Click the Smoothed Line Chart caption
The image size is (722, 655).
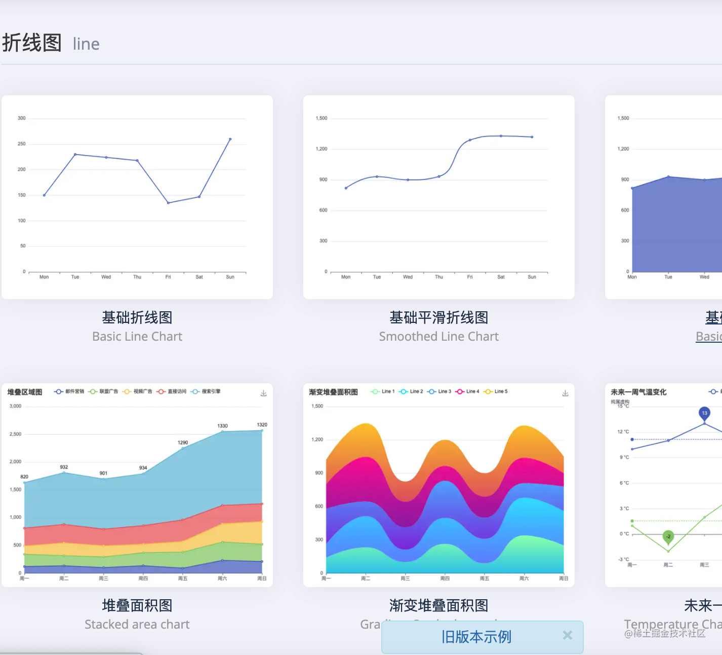click(439, 337)
